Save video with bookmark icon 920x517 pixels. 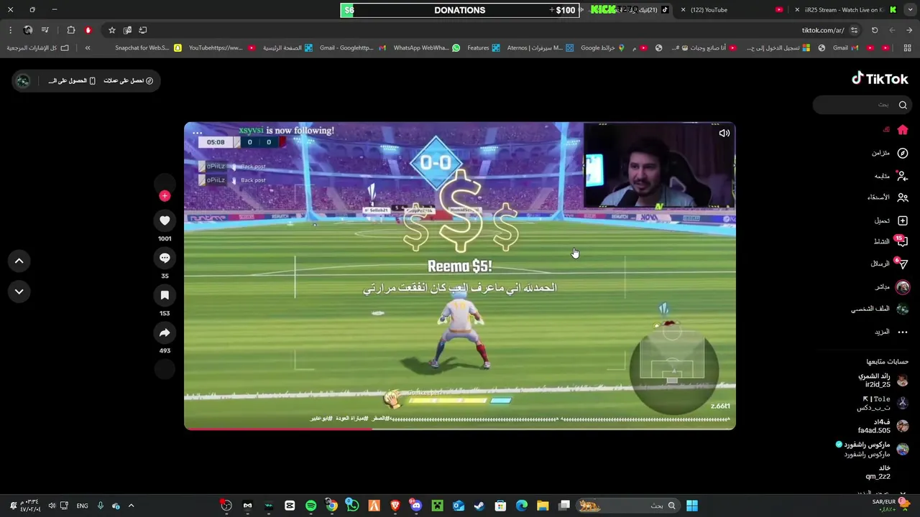(x=165, y=295)
